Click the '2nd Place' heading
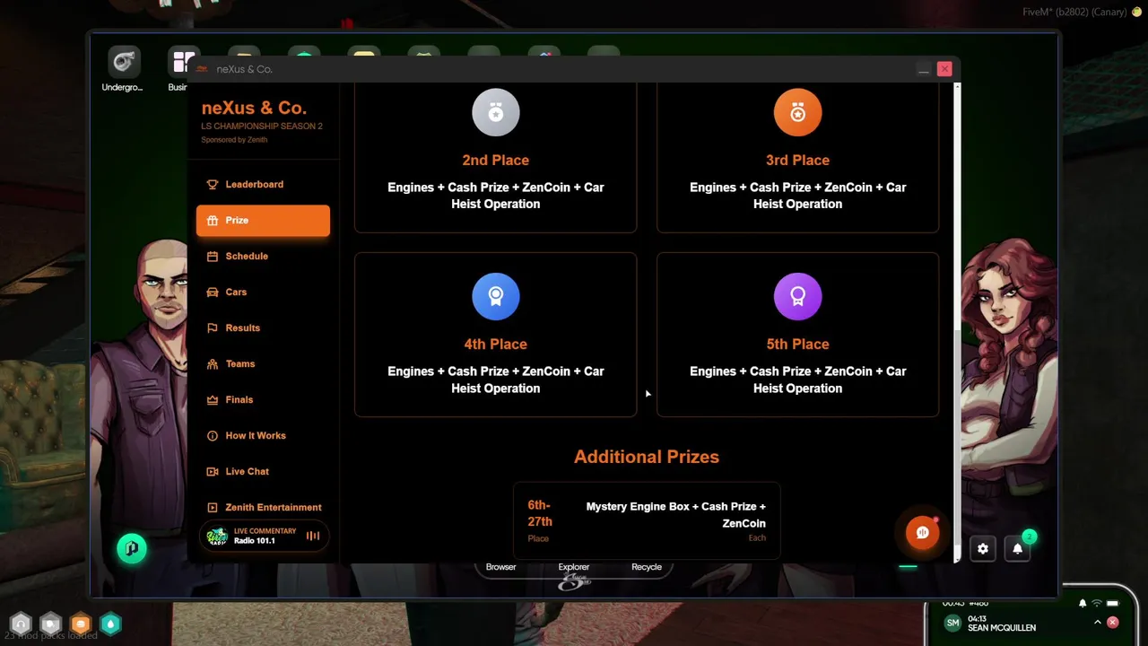 496,160
